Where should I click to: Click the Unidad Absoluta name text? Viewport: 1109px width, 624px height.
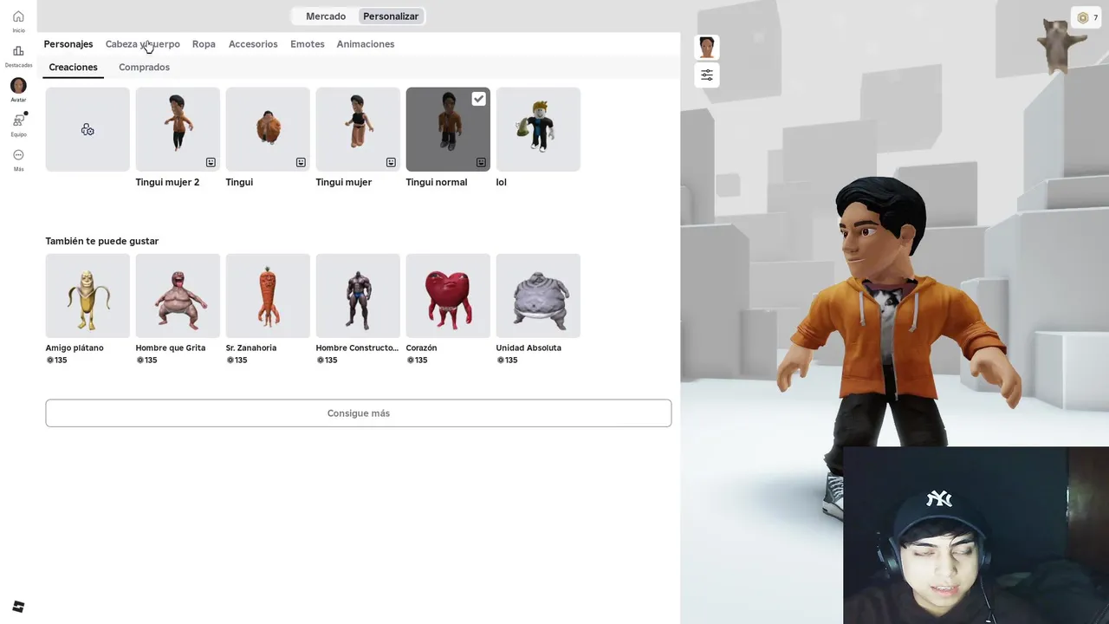529,348
